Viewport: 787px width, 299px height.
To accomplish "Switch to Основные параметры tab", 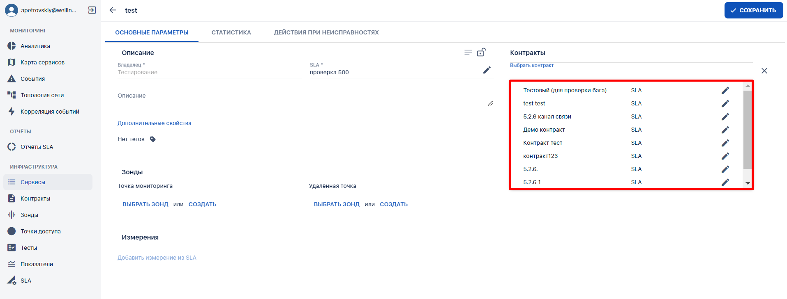I will point(152,32).
